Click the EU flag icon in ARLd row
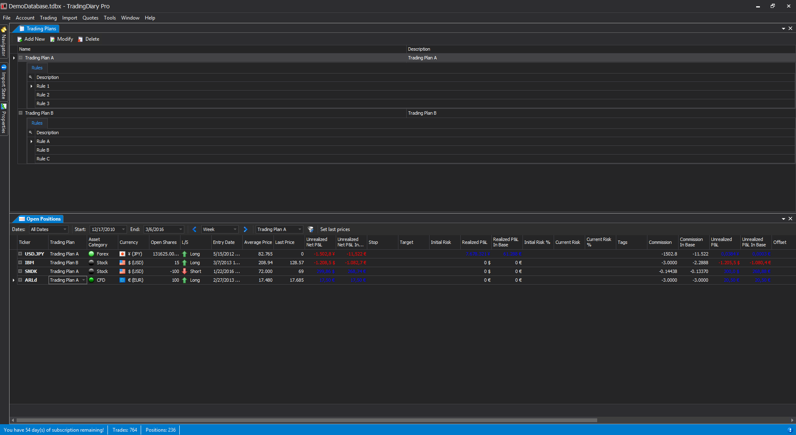Image resolution: width=796 pixels, height=435 pixels. tap(122, 280)
